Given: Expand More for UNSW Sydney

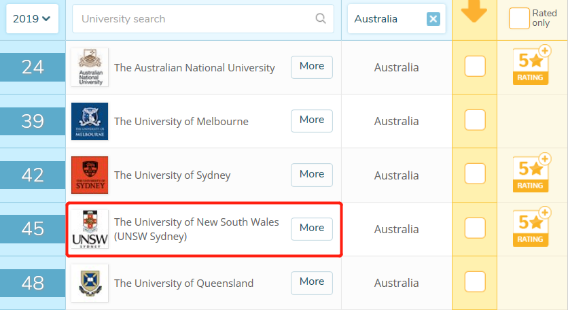Looking at the screenshot, I should click(x=312, y=228).
